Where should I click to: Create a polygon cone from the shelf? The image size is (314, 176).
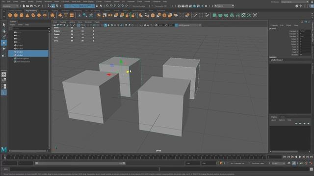click(27, 15)
